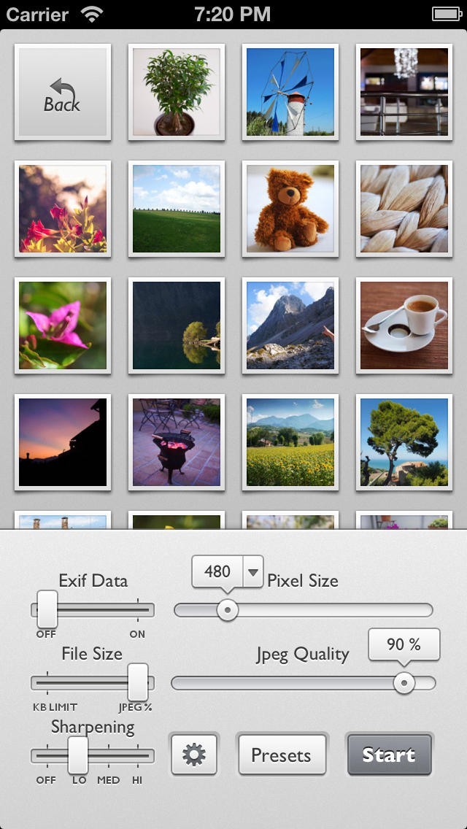Select the windmill photo thumbnail
The height and width of the screenshot is (829, 467).
[290, 92]
